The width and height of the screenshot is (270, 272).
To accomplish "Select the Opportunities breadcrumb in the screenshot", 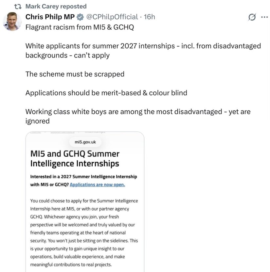I will (x=63, y=132).
